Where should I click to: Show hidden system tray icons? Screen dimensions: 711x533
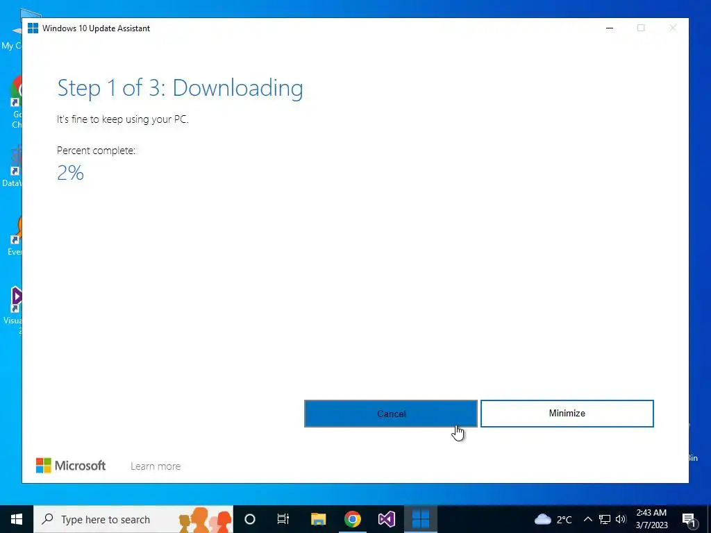(587, 519)
